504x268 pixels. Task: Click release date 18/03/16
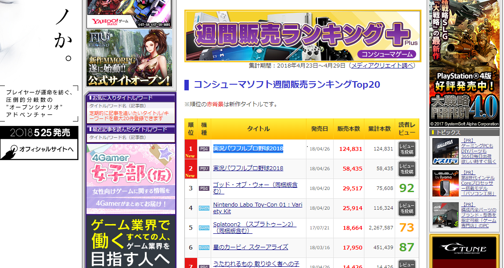(320, 247)
